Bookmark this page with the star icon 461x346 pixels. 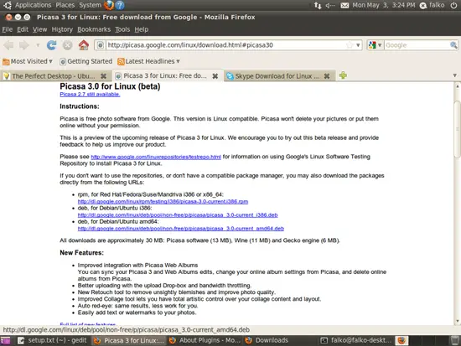point(350,45)
